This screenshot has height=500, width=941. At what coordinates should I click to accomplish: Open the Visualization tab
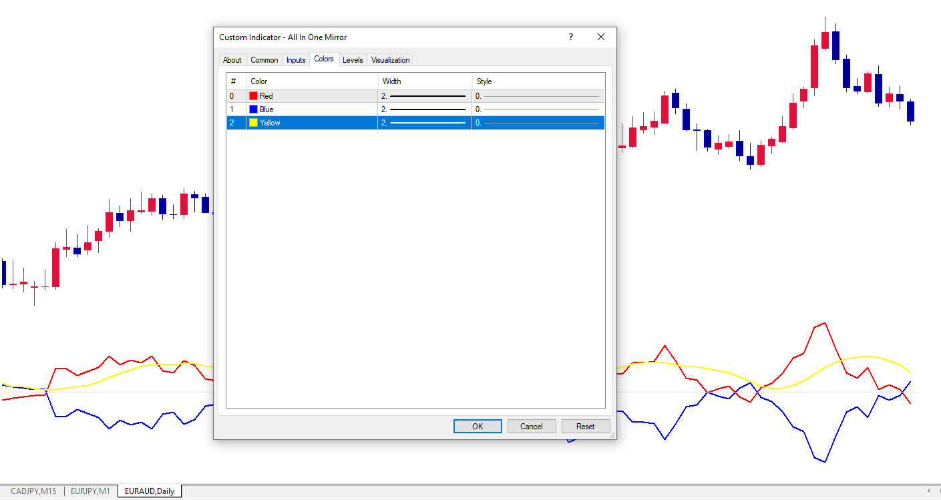391,60
